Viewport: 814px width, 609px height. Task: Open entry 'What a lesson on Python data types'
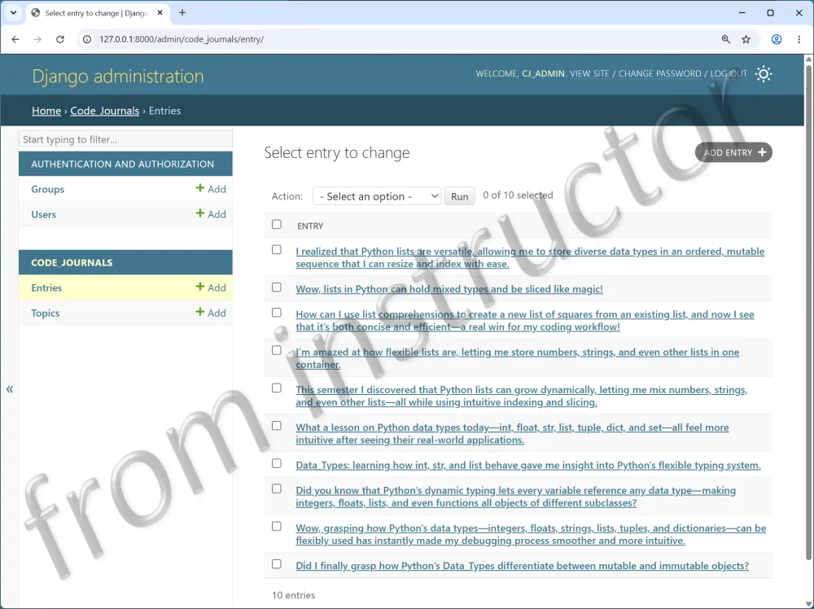(512, 433)
